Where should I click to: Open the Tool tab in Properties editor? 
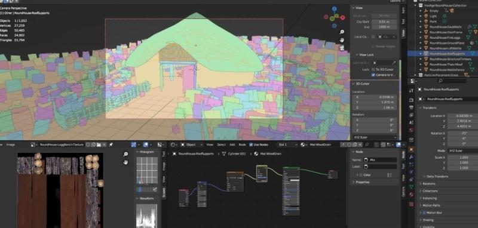(x=411, y=90)
